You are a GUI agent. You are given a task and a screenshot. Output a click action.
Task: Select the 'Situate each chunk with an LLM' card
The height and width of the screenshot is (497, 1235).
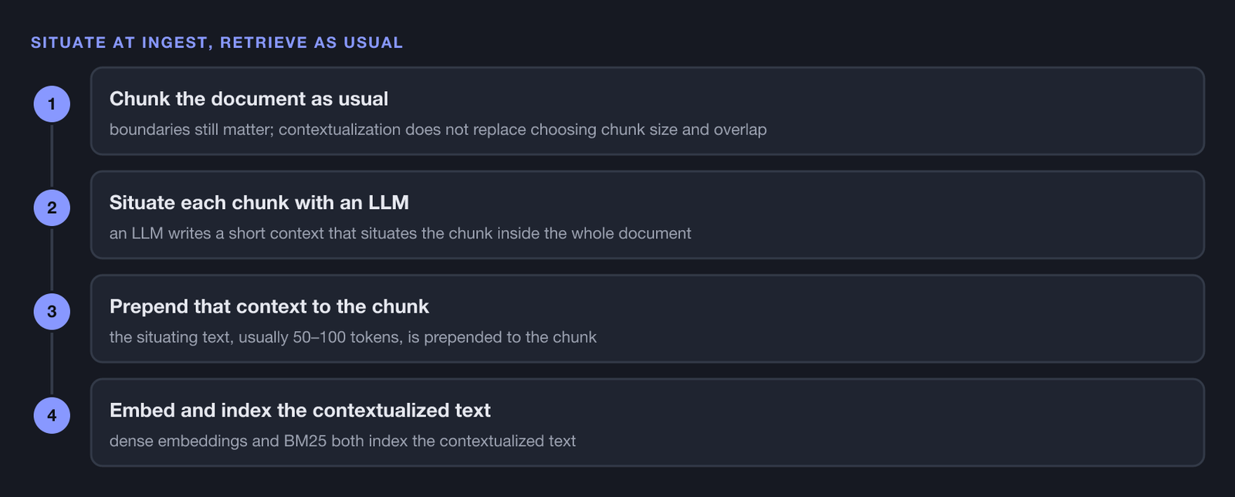(x=648, y=215)
